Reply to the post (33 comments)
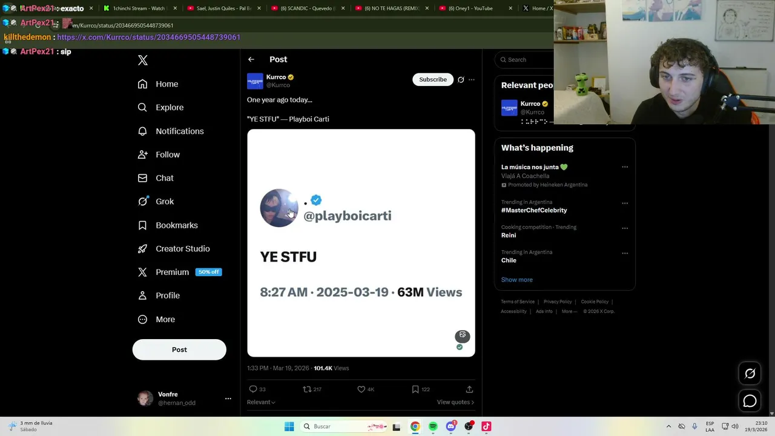 257,389
